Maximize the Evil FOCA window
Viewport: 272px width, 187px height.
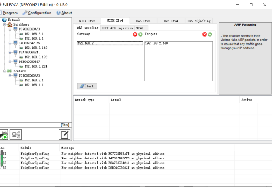pyautogui.click(x=251, y=5)
